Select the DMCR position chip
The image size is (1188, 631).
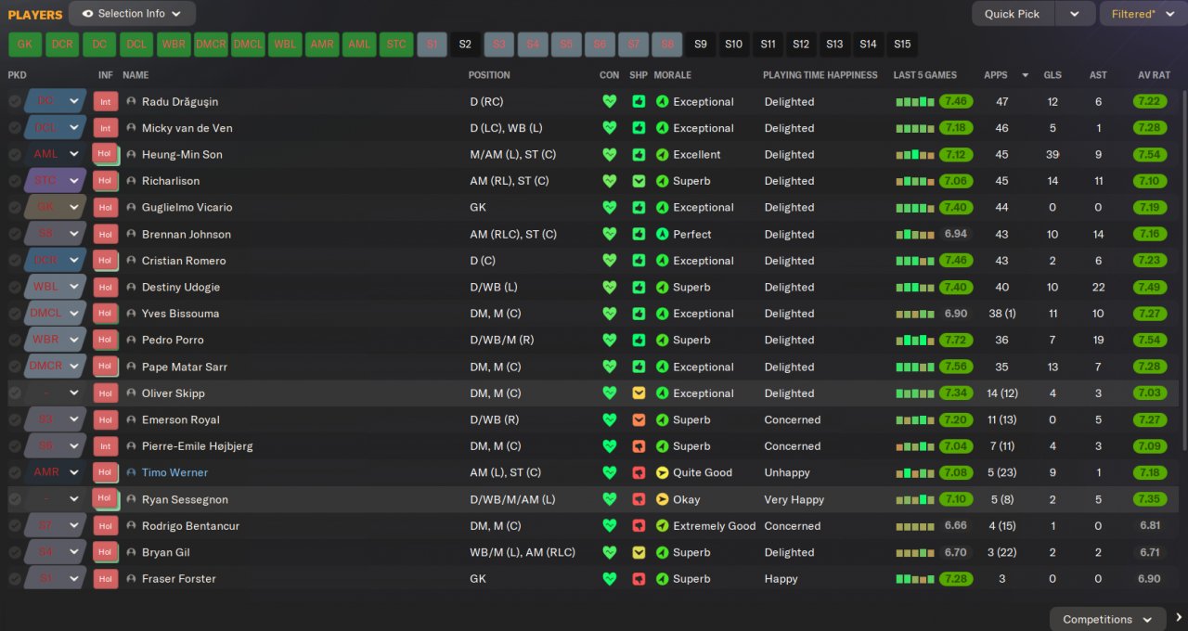[211, 45]
